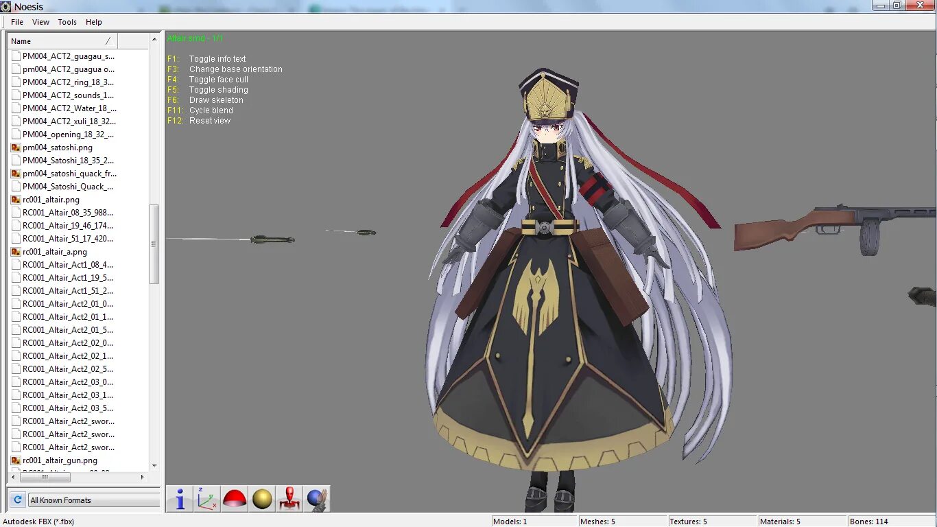The height and width of the screenshot is (527, 937).
Task: Click the red skeleton figure toolbar icon
Action: pyautogui.click(x=289, y=499)
